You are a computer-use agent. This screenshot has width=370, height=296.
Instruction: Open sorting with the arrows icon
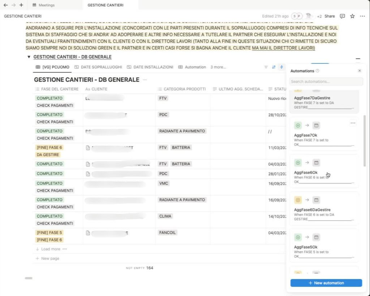274,67
